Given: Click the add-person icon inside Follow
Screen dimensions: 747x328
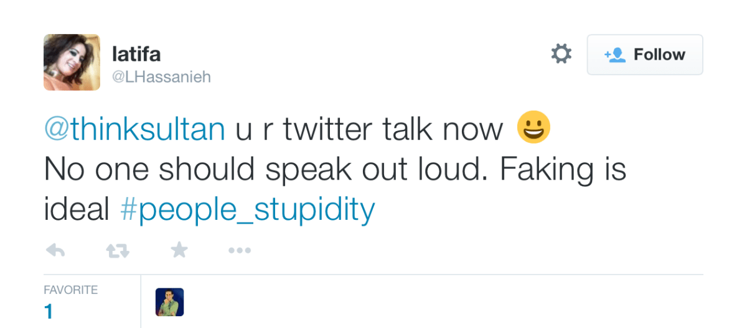Looking at the screenshot, I should [615, 55].
